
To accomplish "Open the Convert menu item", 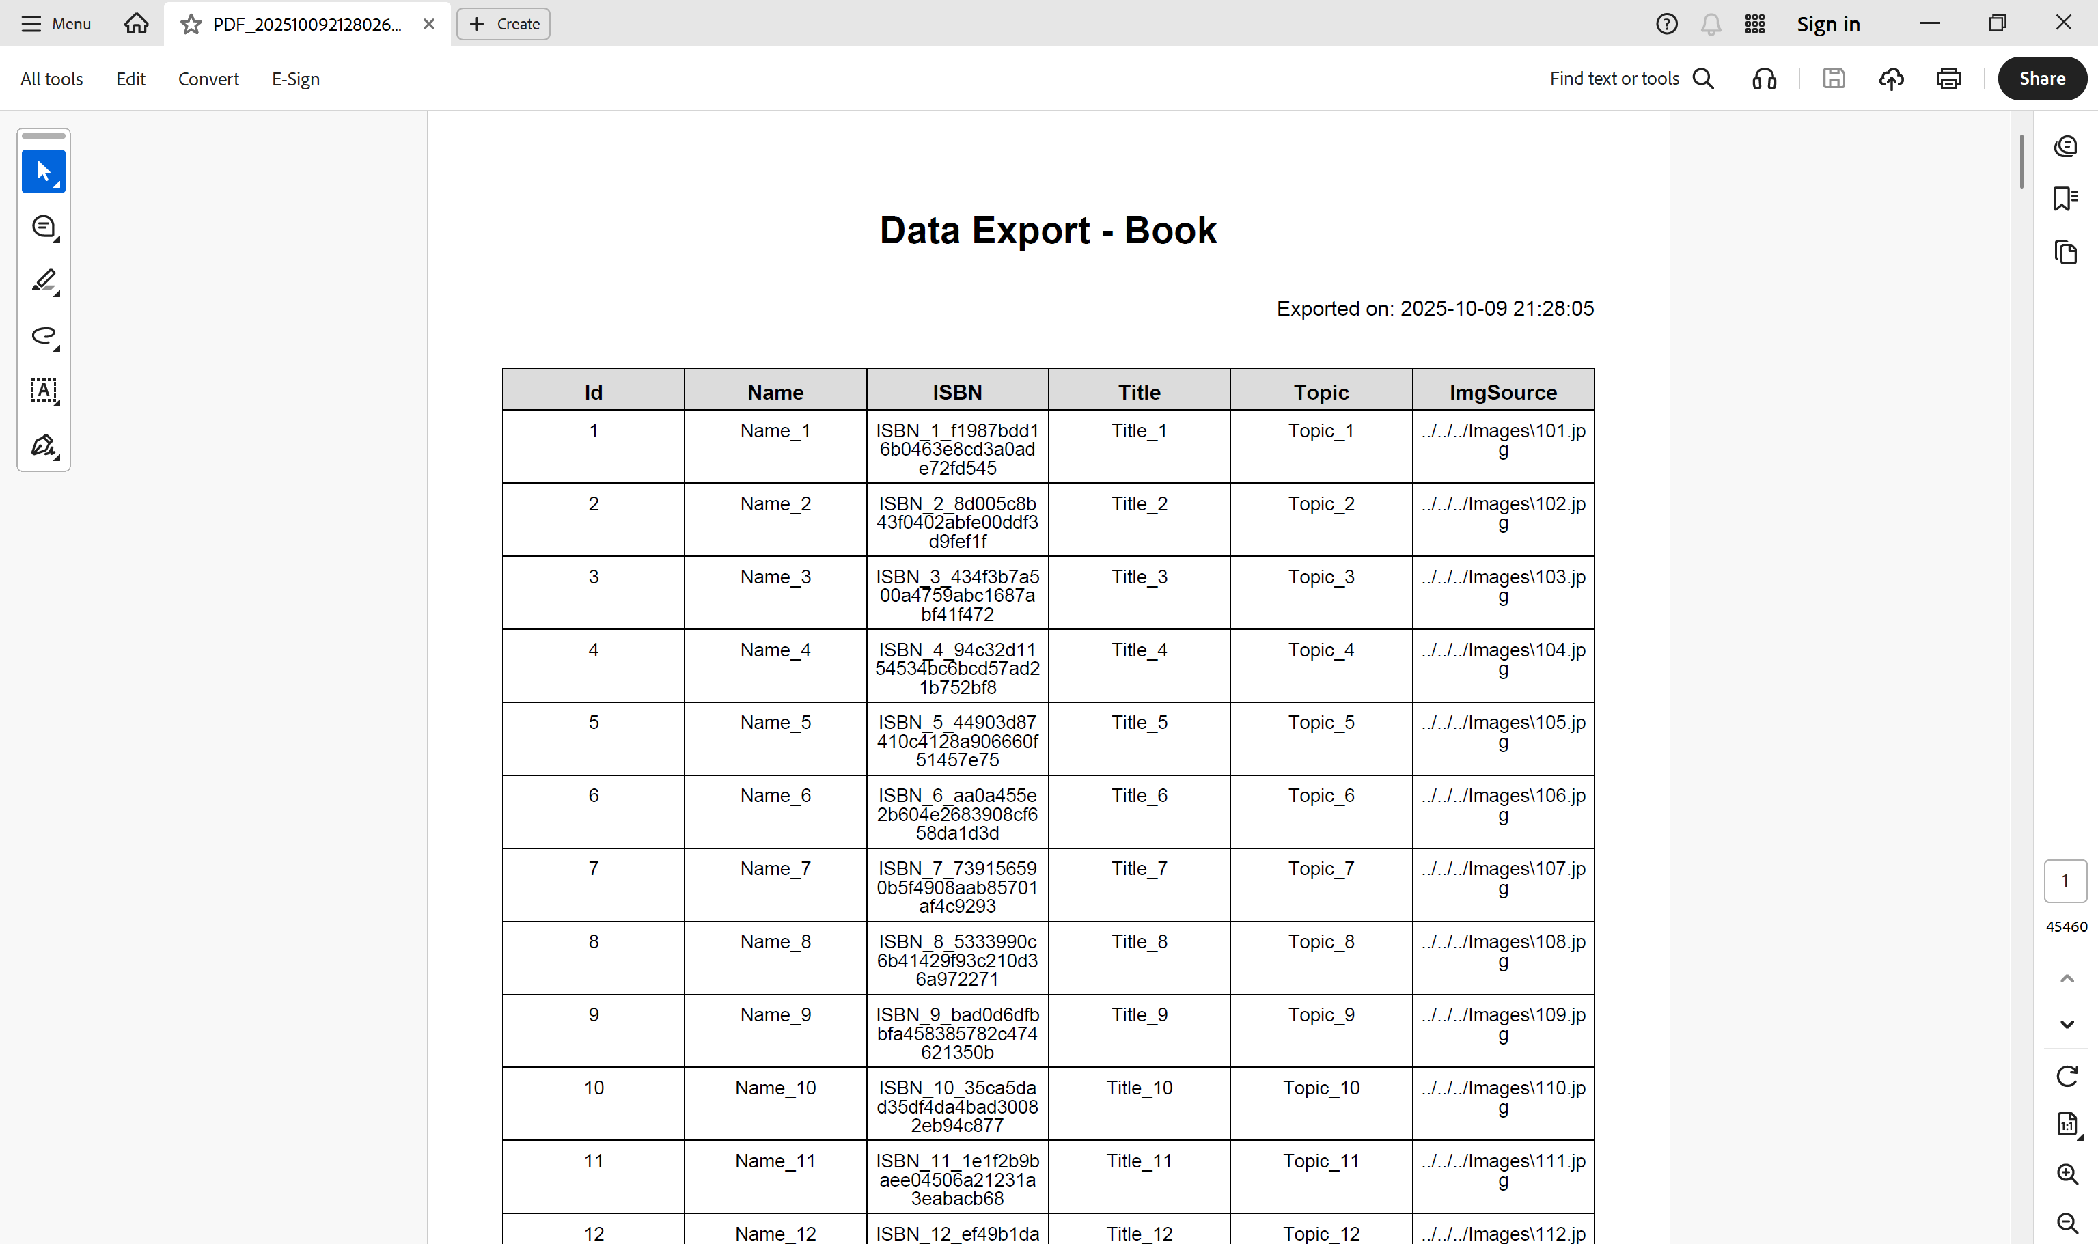I will coord(208,79).
